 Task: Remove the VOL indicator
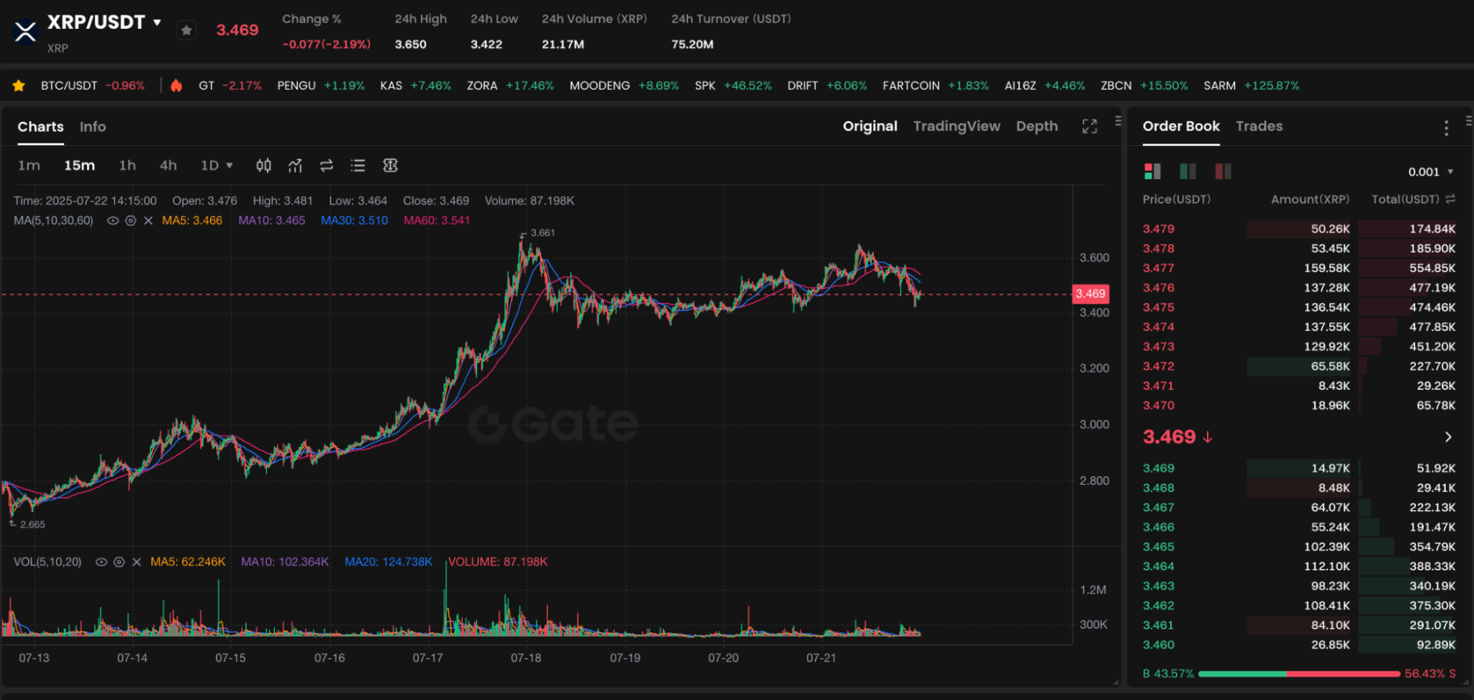136,561
